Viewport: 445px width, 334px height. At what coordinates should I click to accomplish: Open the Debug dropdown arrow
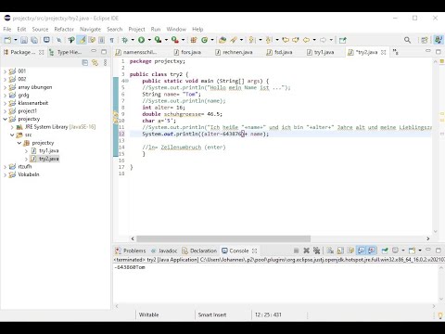[133, 40]
